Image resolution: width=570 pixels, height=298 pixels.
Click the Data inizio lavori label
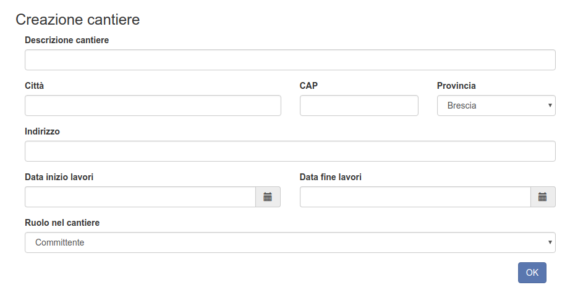coord(59,177)
